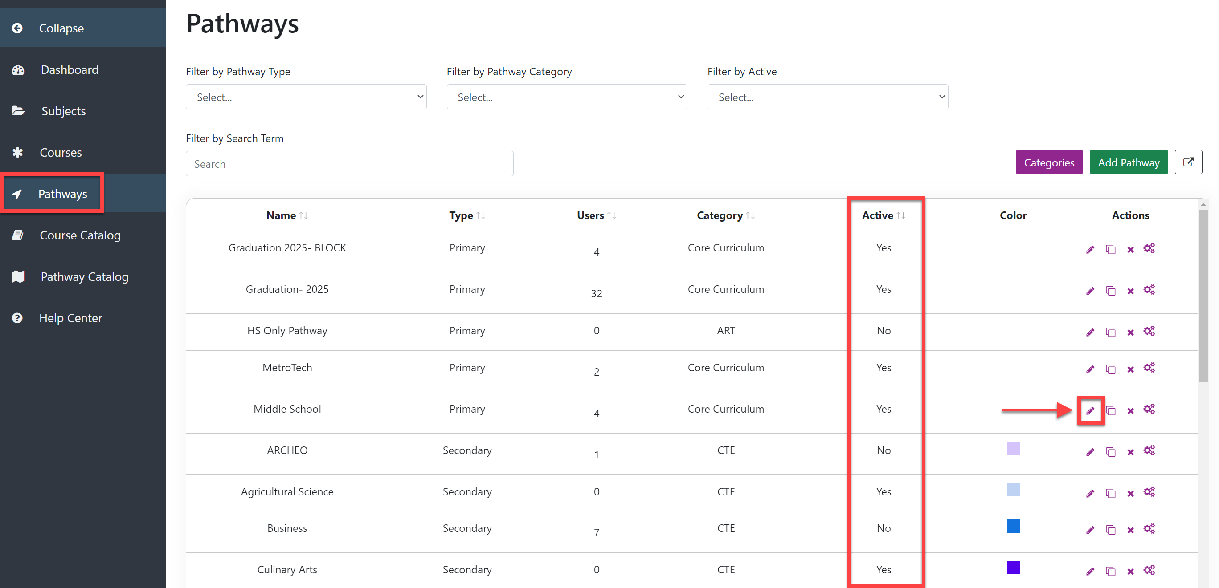
Task: Copy the Graduation 2025- BLOCK pathway
Action: point(1111,249)
